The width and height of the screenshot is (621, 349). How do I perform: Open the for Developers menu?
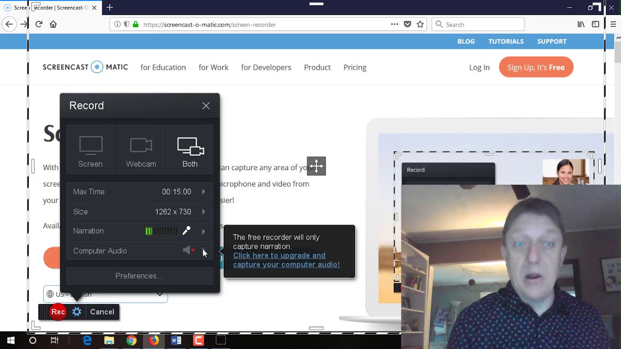coord(266,67)
